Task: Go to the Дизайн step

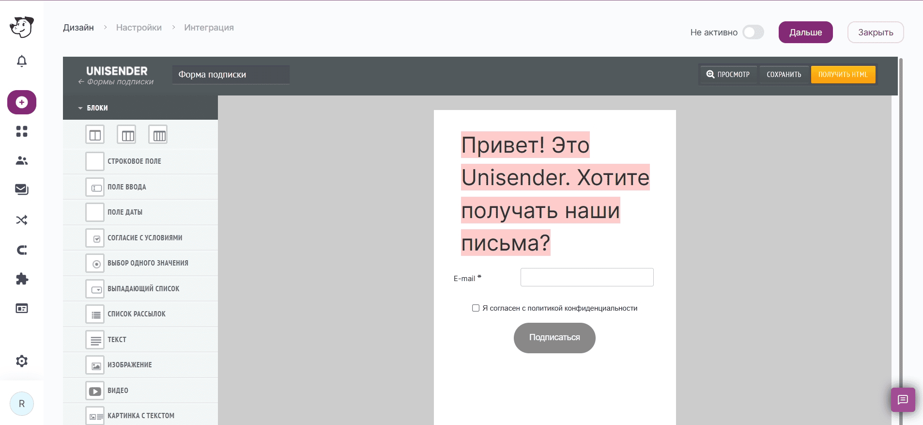Action: pyautogui.click(x=78, y=28)
